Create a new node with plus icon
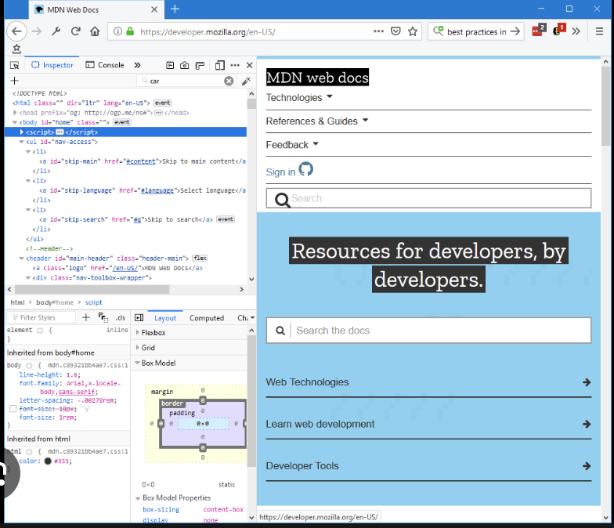Screen dimensions: 614x528 [x=14, y=81]
